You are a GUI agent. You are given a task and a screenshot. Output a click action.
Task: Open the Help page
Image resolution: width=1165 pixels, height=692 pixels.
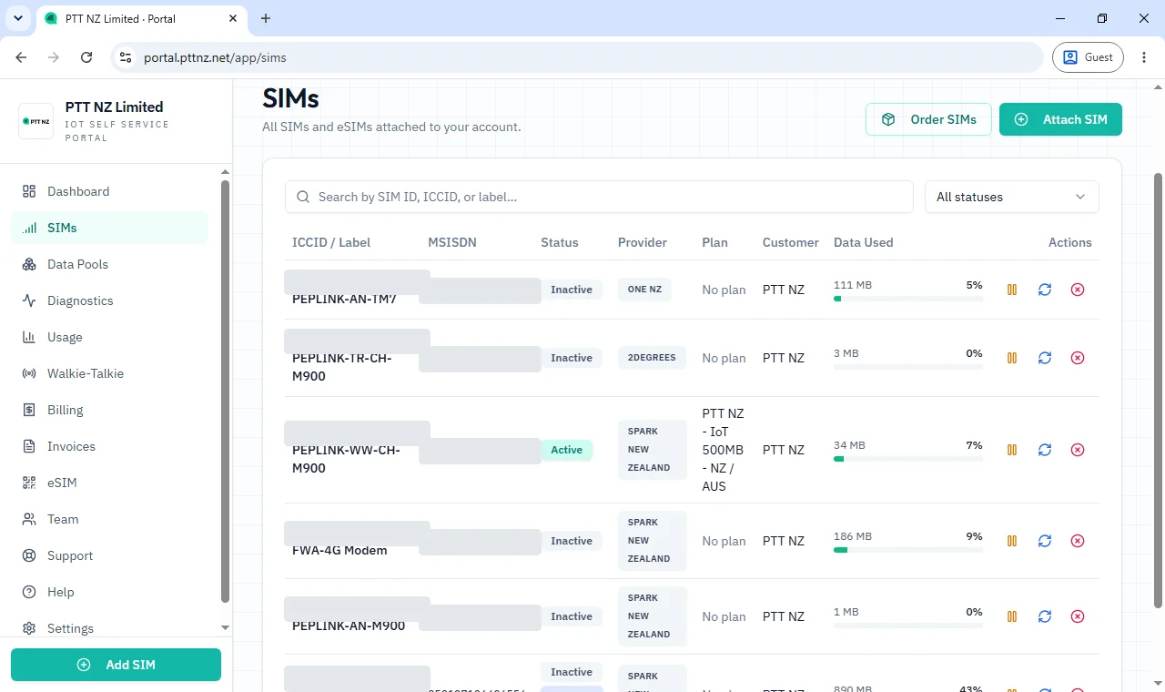[109, 592]
